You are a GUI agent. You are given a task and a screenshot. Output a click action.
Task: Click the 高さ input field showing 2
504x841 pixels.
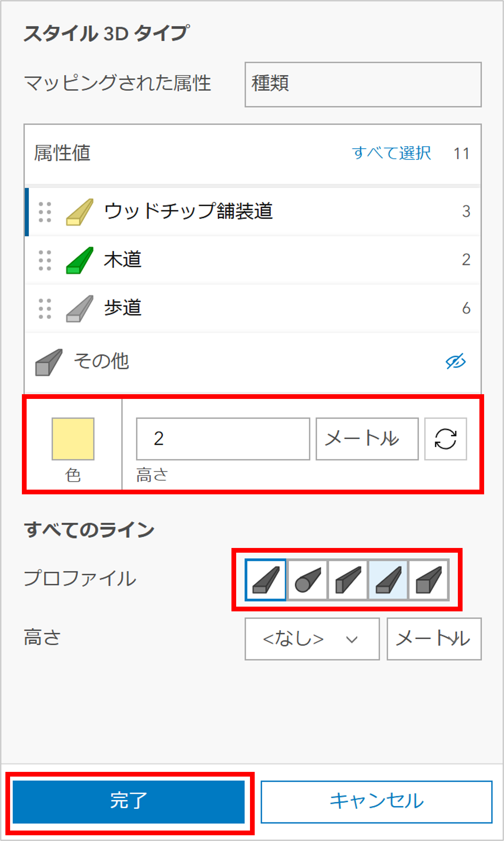[223, 439]
